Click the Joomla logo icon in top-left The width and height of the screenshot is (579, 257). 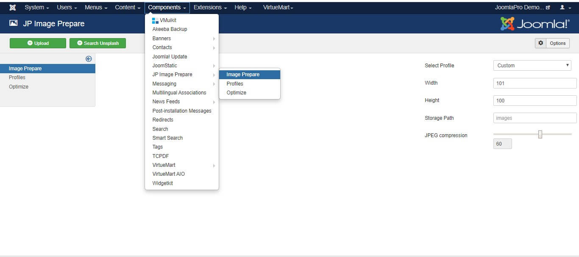point(13,7)
